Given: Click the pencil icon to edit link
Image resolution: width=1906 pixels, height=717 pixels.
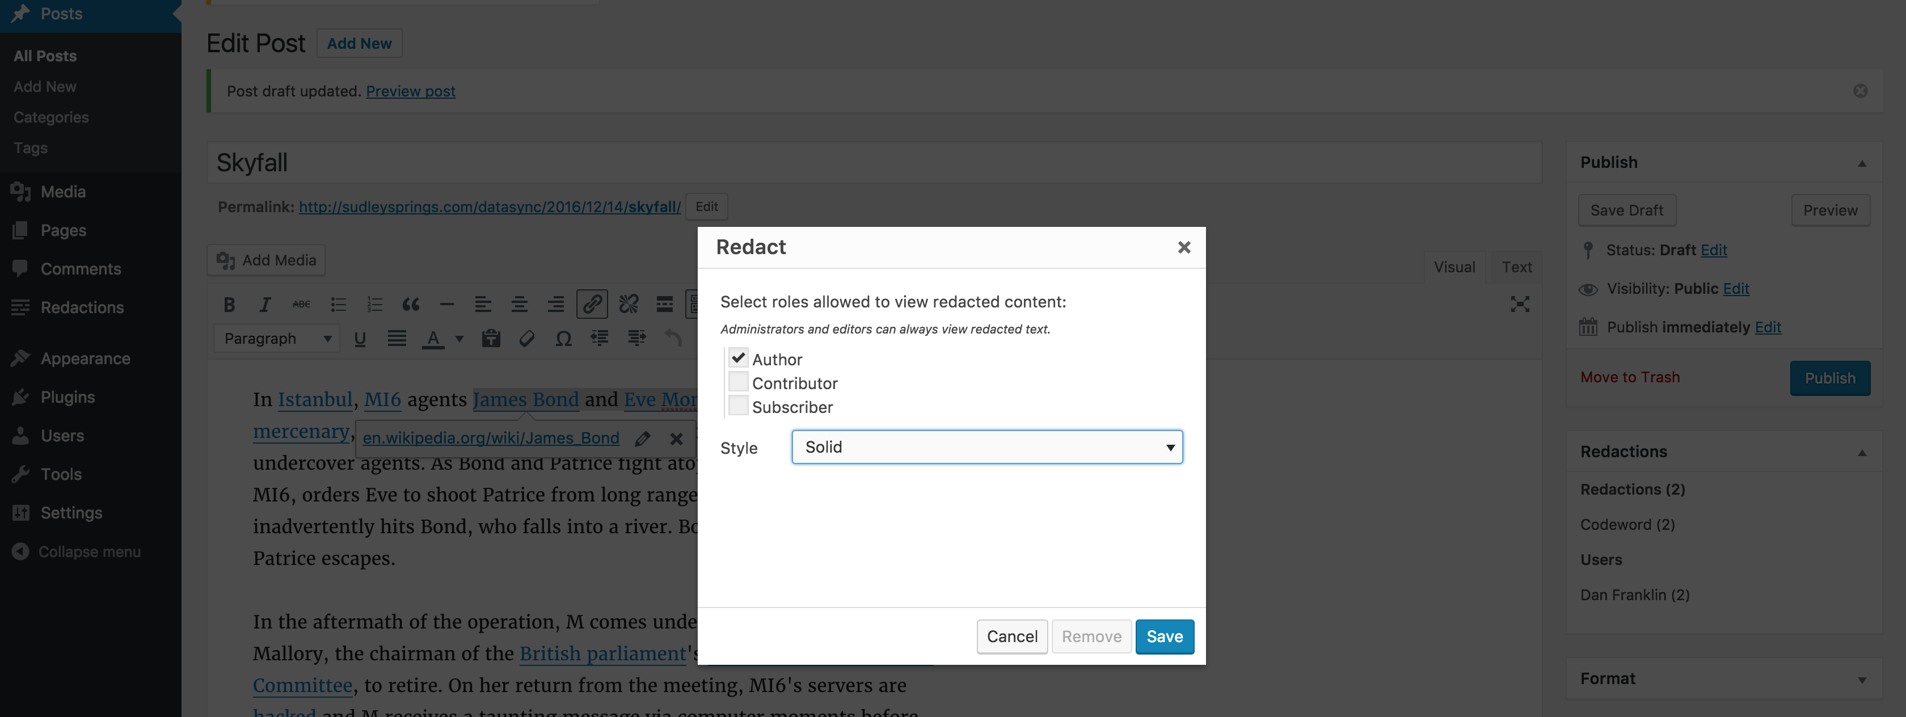Looking at the screenshot, I should click(x=642, y=438).
